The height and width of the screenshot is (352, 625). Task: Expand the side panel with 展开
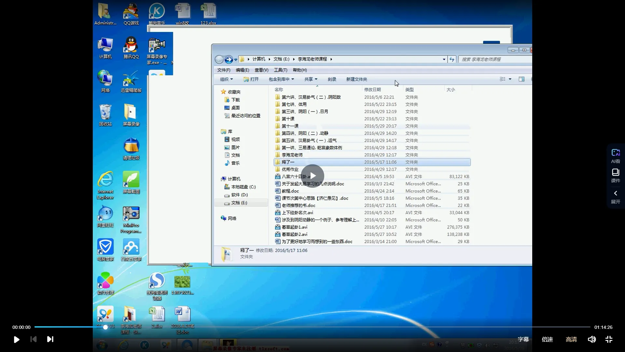[x=616, y=197]
